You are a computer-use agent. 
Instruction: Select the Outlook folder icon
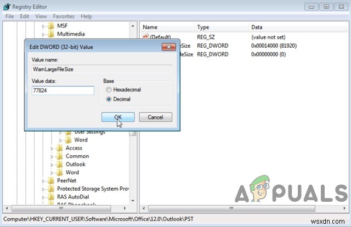(60, 164)
